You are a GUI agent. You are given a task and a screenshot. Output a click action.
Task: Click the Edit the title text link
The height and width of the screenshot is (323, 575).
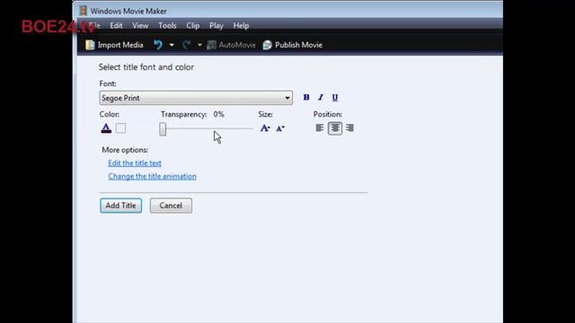135,163
